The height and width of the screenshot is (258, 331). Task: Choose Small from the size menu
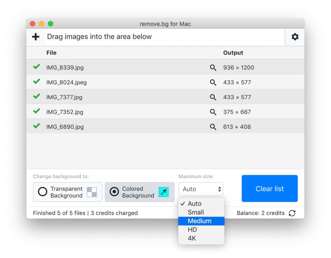click(x=201, y=212)
